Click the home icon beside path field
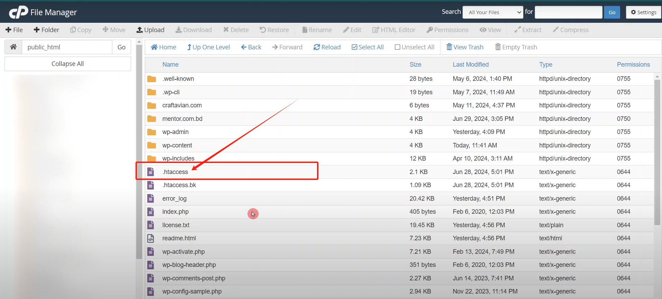The width and height of the screenshot is (662, 299). click(13, 47)
